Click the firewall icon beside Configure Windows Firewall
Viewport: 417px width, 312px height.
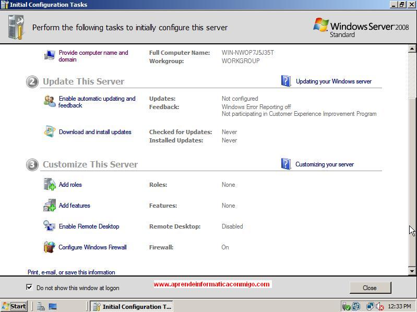pos(49,247)
